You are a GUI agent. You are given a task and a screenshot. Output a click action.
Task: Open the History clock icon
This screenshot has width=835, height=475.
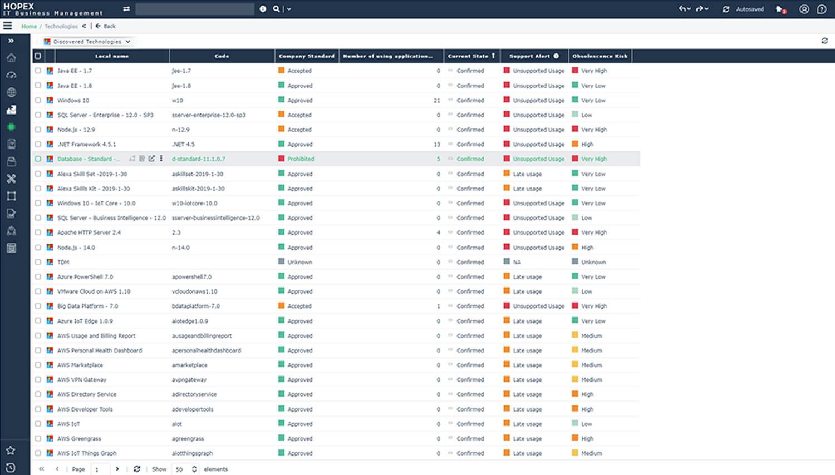coord(11,467)
